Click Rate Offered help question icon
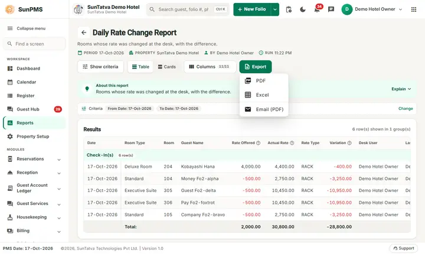 click(x=259, y=143)
